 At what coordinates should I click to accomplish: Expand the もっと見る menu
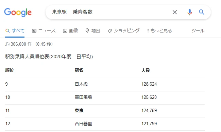tap(159, 30)
